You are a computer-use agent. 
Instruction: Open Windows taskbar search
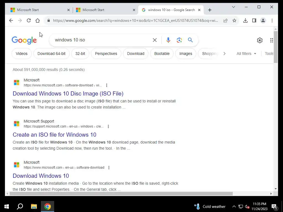click(20, 206)
